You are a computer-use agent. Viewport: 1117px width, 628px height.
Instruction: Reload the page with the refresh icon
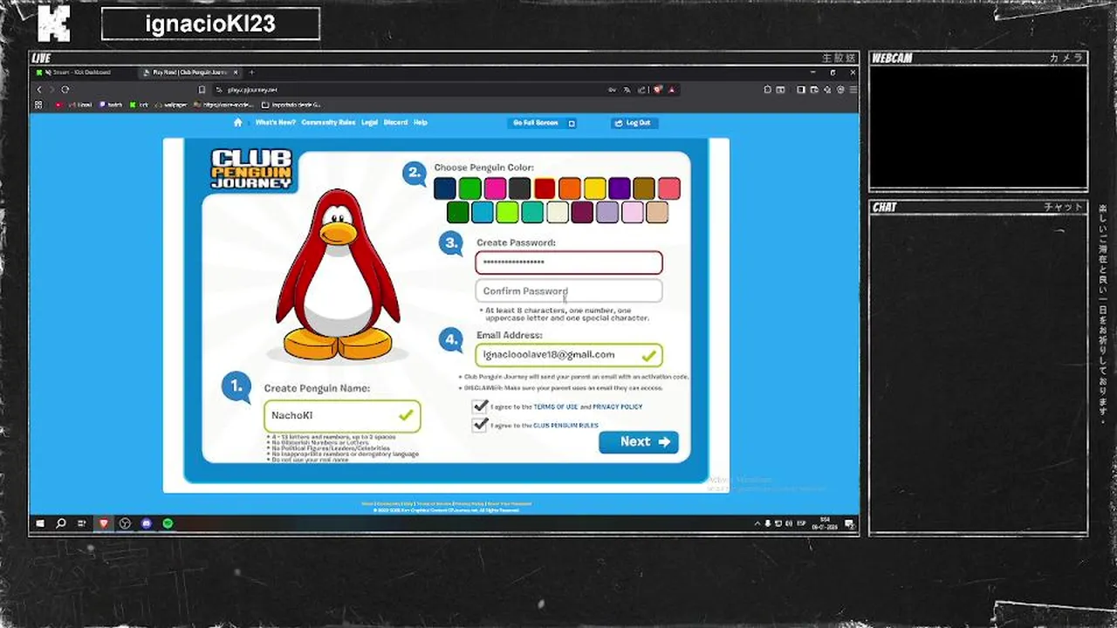(x=65, y=89)
